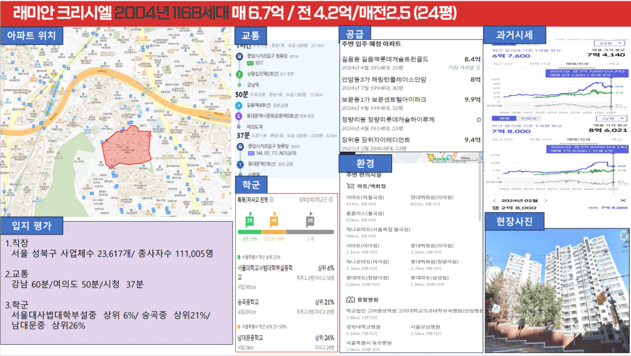Click the previous month arrow before 2024년 02월
This screenshot has width=631, height=356.
(x=495, y=200)
